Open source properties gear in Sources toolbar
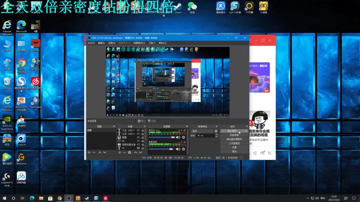Viewport: 360px width, 202px height. [130, 153]
